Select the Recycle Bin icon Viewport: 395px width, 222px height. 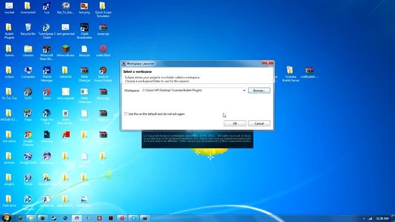click(x=28, y=29)
